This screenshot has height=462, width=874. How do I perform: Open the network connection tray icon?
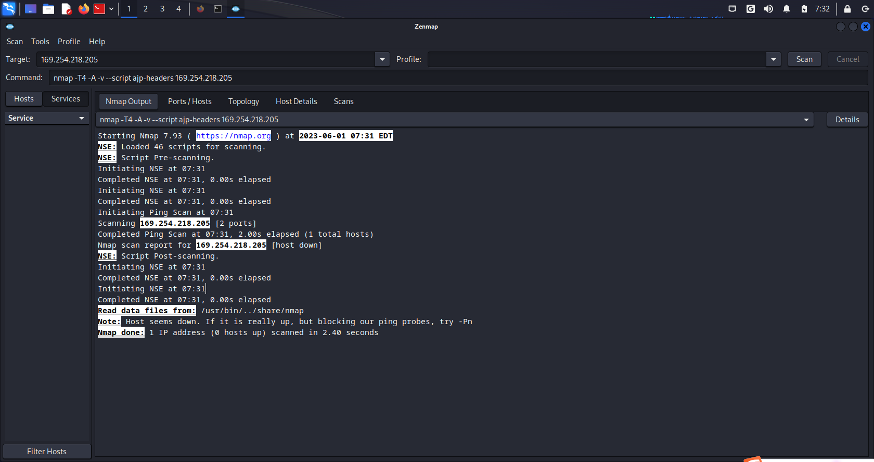point(732,9)
